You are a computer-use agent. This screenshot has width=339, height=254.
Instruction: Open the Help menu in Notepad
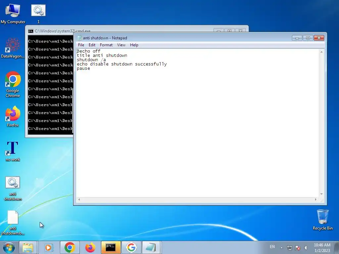134,45
